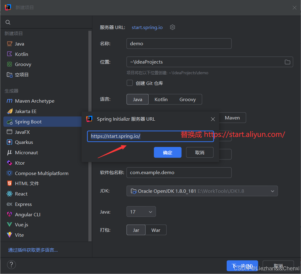Screen dimensions: 301x274
Task: Expand the JDK dropdown chevron
Action: pyautogui.click(x=272, y=191)
